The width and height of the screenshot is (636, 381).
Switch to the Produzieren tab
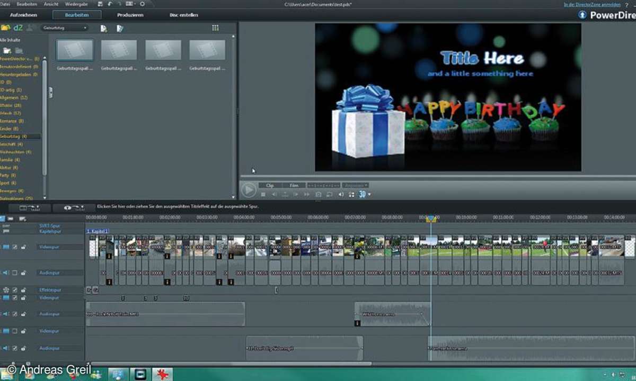coord(130,15)
